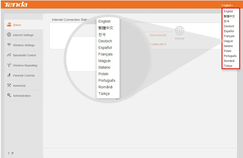The width and height of the screenshot is (243, 158).
Task: Open Bandwidth Control via its graph icon
Action: pyautogui.click(x=9, y=55)
